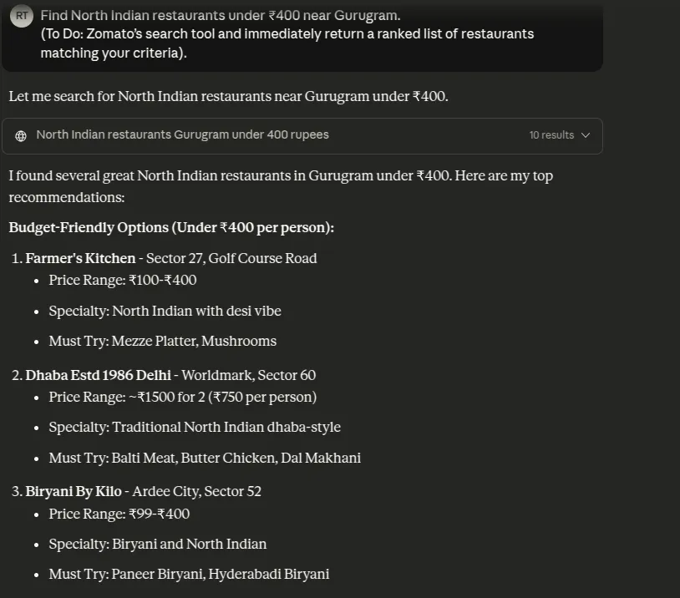Click the Balti Meat, Butter Chicken line

pos(205,458)
